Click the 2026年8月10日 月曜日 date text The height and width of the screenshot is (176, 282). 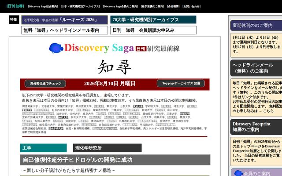point(110,84)
